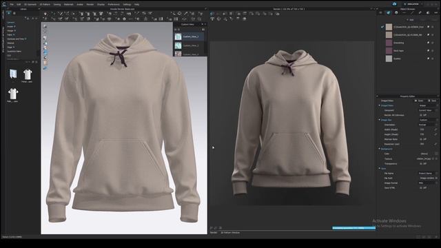Click the checkmark beside the first fabric

click(x=382, y=27)
